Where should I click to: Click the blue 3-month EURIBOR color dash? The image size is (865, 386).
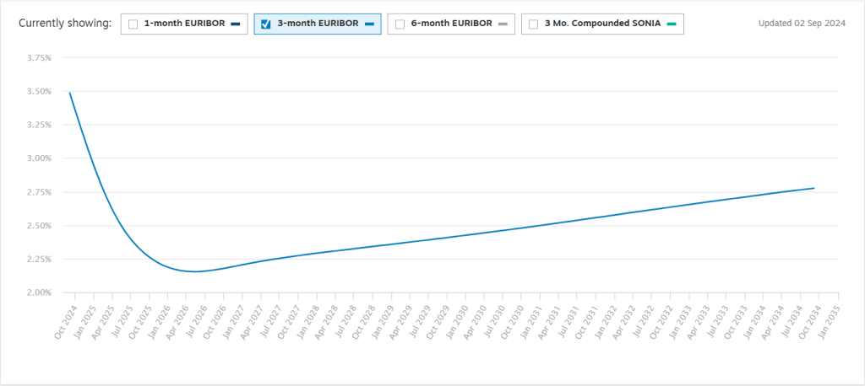point(369,24)
